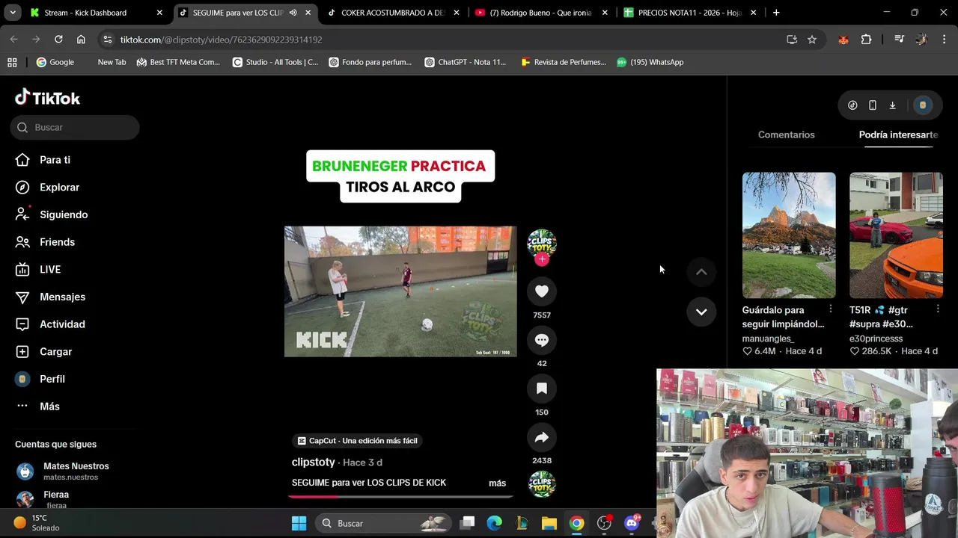Viewport: 958px width, 538px height.
Task: Go to the previous video with up chevron
Action: click(x=701, y=272)
